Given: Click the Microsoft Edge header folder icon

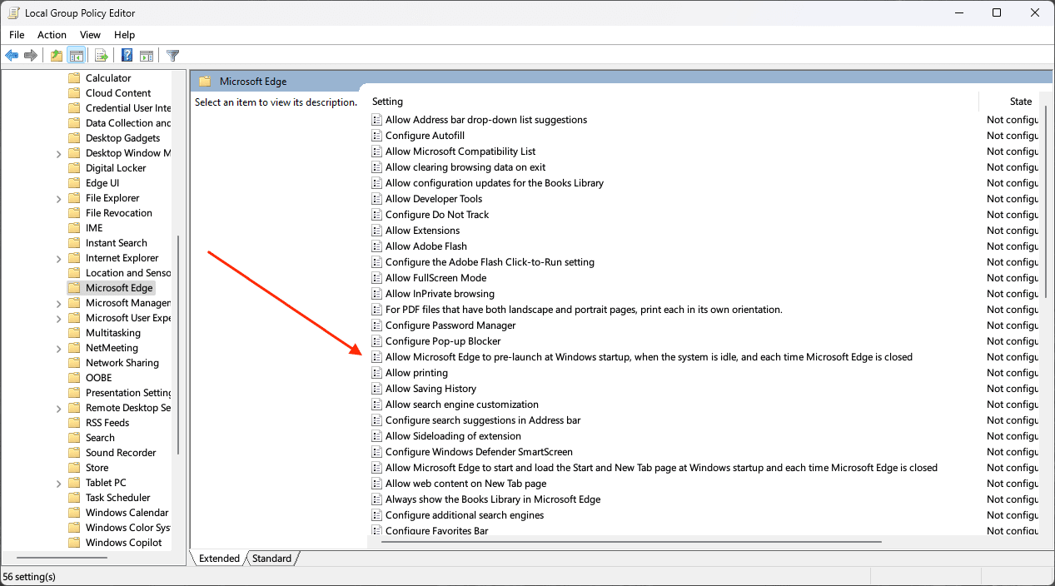Looking at the screenshot, I should (205, 82).
